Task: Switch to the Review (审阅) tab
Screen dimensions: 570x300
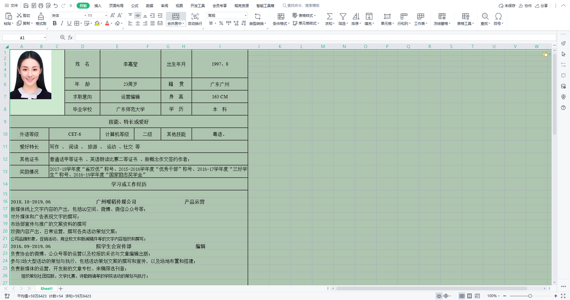Action: click(164, 6)
